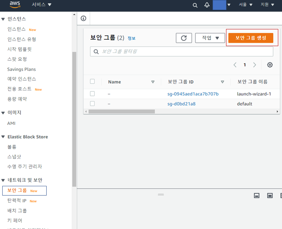Click the detail panel resize handle
The width and height of the screenshot is (282, 229).
[161, 194]
